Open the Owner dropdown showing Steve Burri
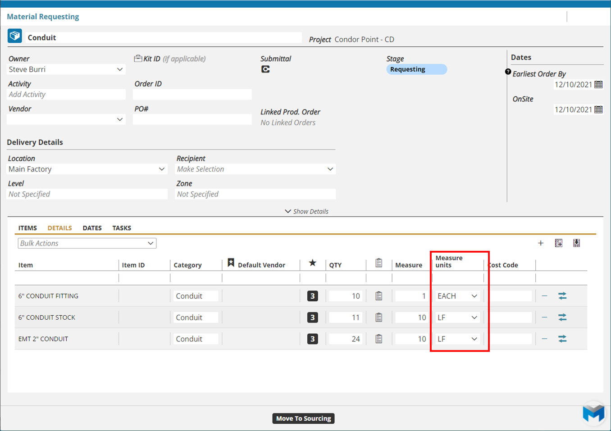The width and height of the screenshot is (611, 431). coord(66,69)
